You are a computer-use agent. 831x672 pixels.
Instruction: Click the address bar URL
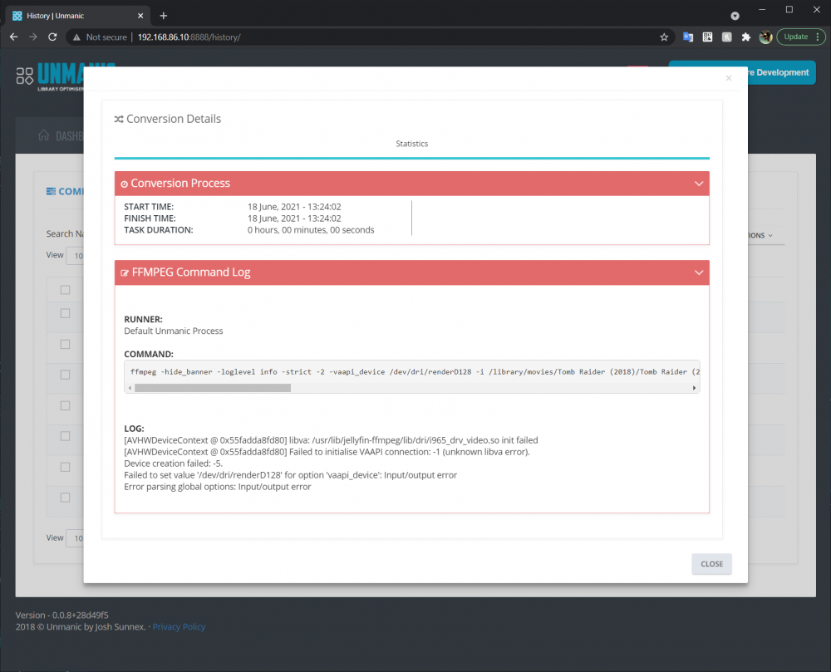[189, 37]
